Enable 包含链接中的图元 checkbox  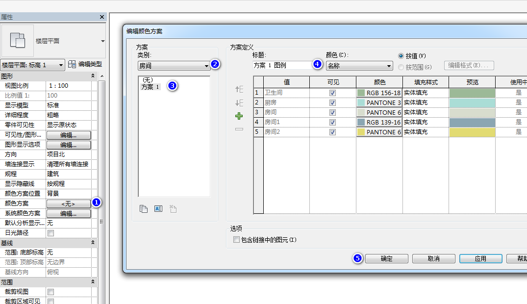tap(236, 239)
